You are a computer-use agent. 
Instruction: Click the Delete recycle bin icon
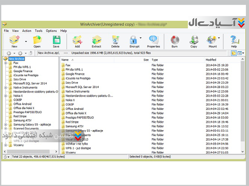pos(115,40)
